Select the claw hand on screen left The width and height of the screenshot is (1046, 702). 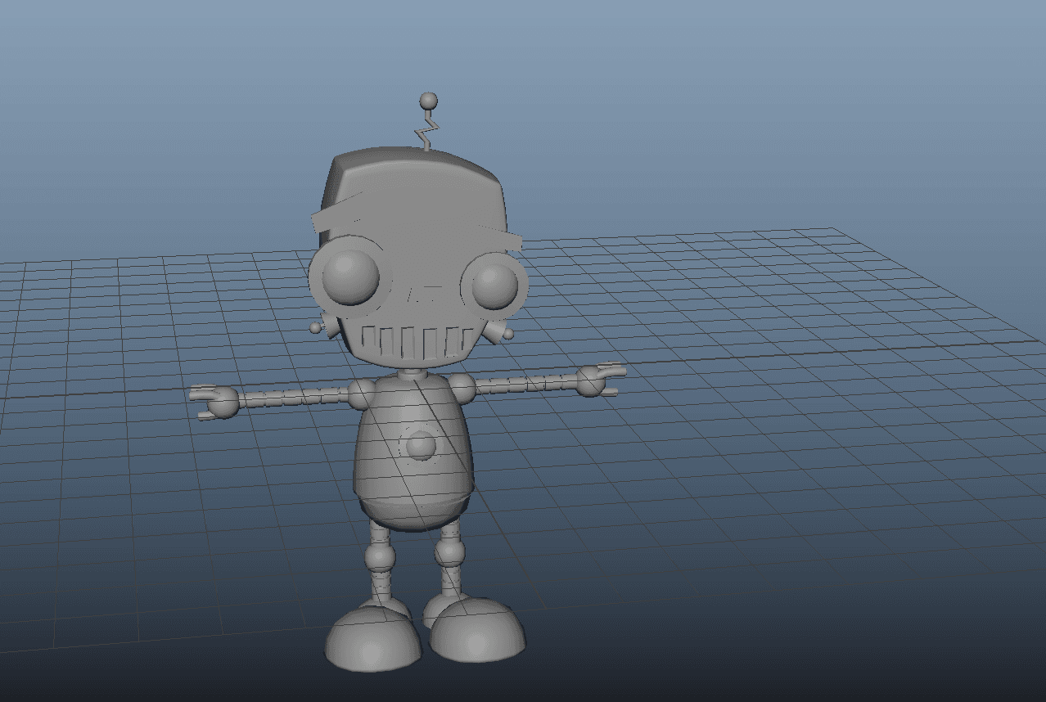tap(214, 403)
